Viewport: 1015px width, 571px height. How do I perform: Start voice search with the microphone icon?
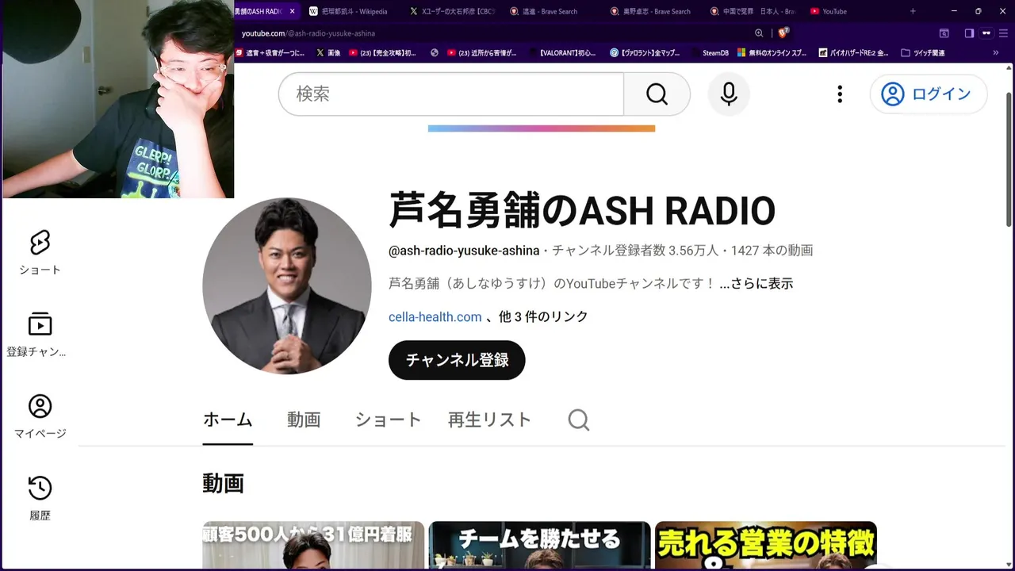point(729,94)
